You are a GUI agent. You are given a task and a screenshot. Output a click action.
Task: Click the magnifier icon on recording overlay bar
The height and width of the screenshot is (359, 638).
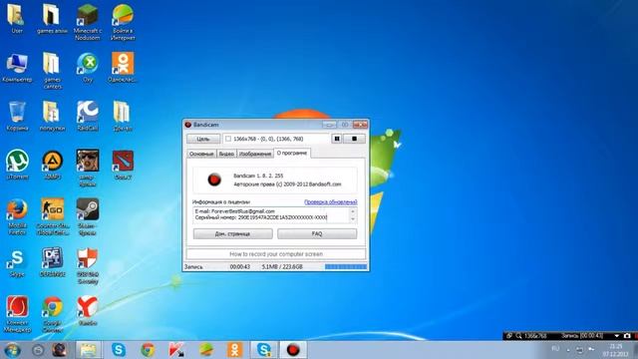(x=518, y=336)
